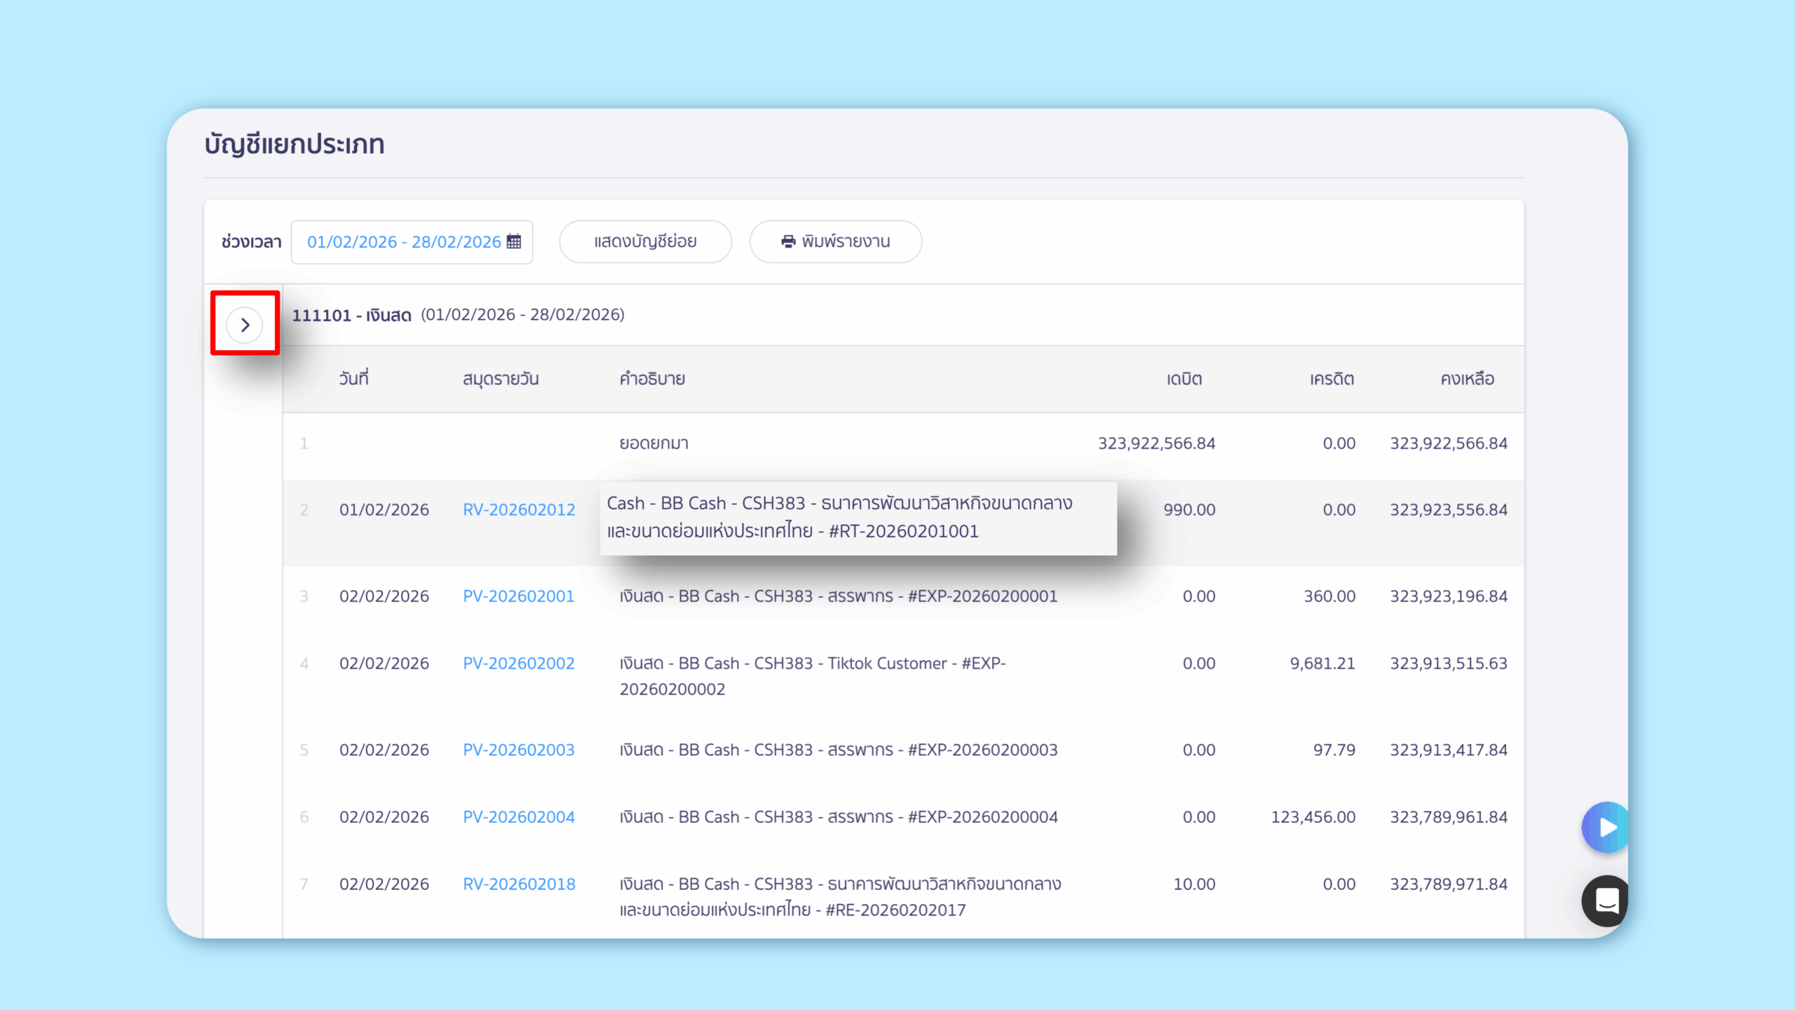Click the 111101 - เงินสด account title
This screenshot has height=1010, width=1795.
click(x=351, y=315)
